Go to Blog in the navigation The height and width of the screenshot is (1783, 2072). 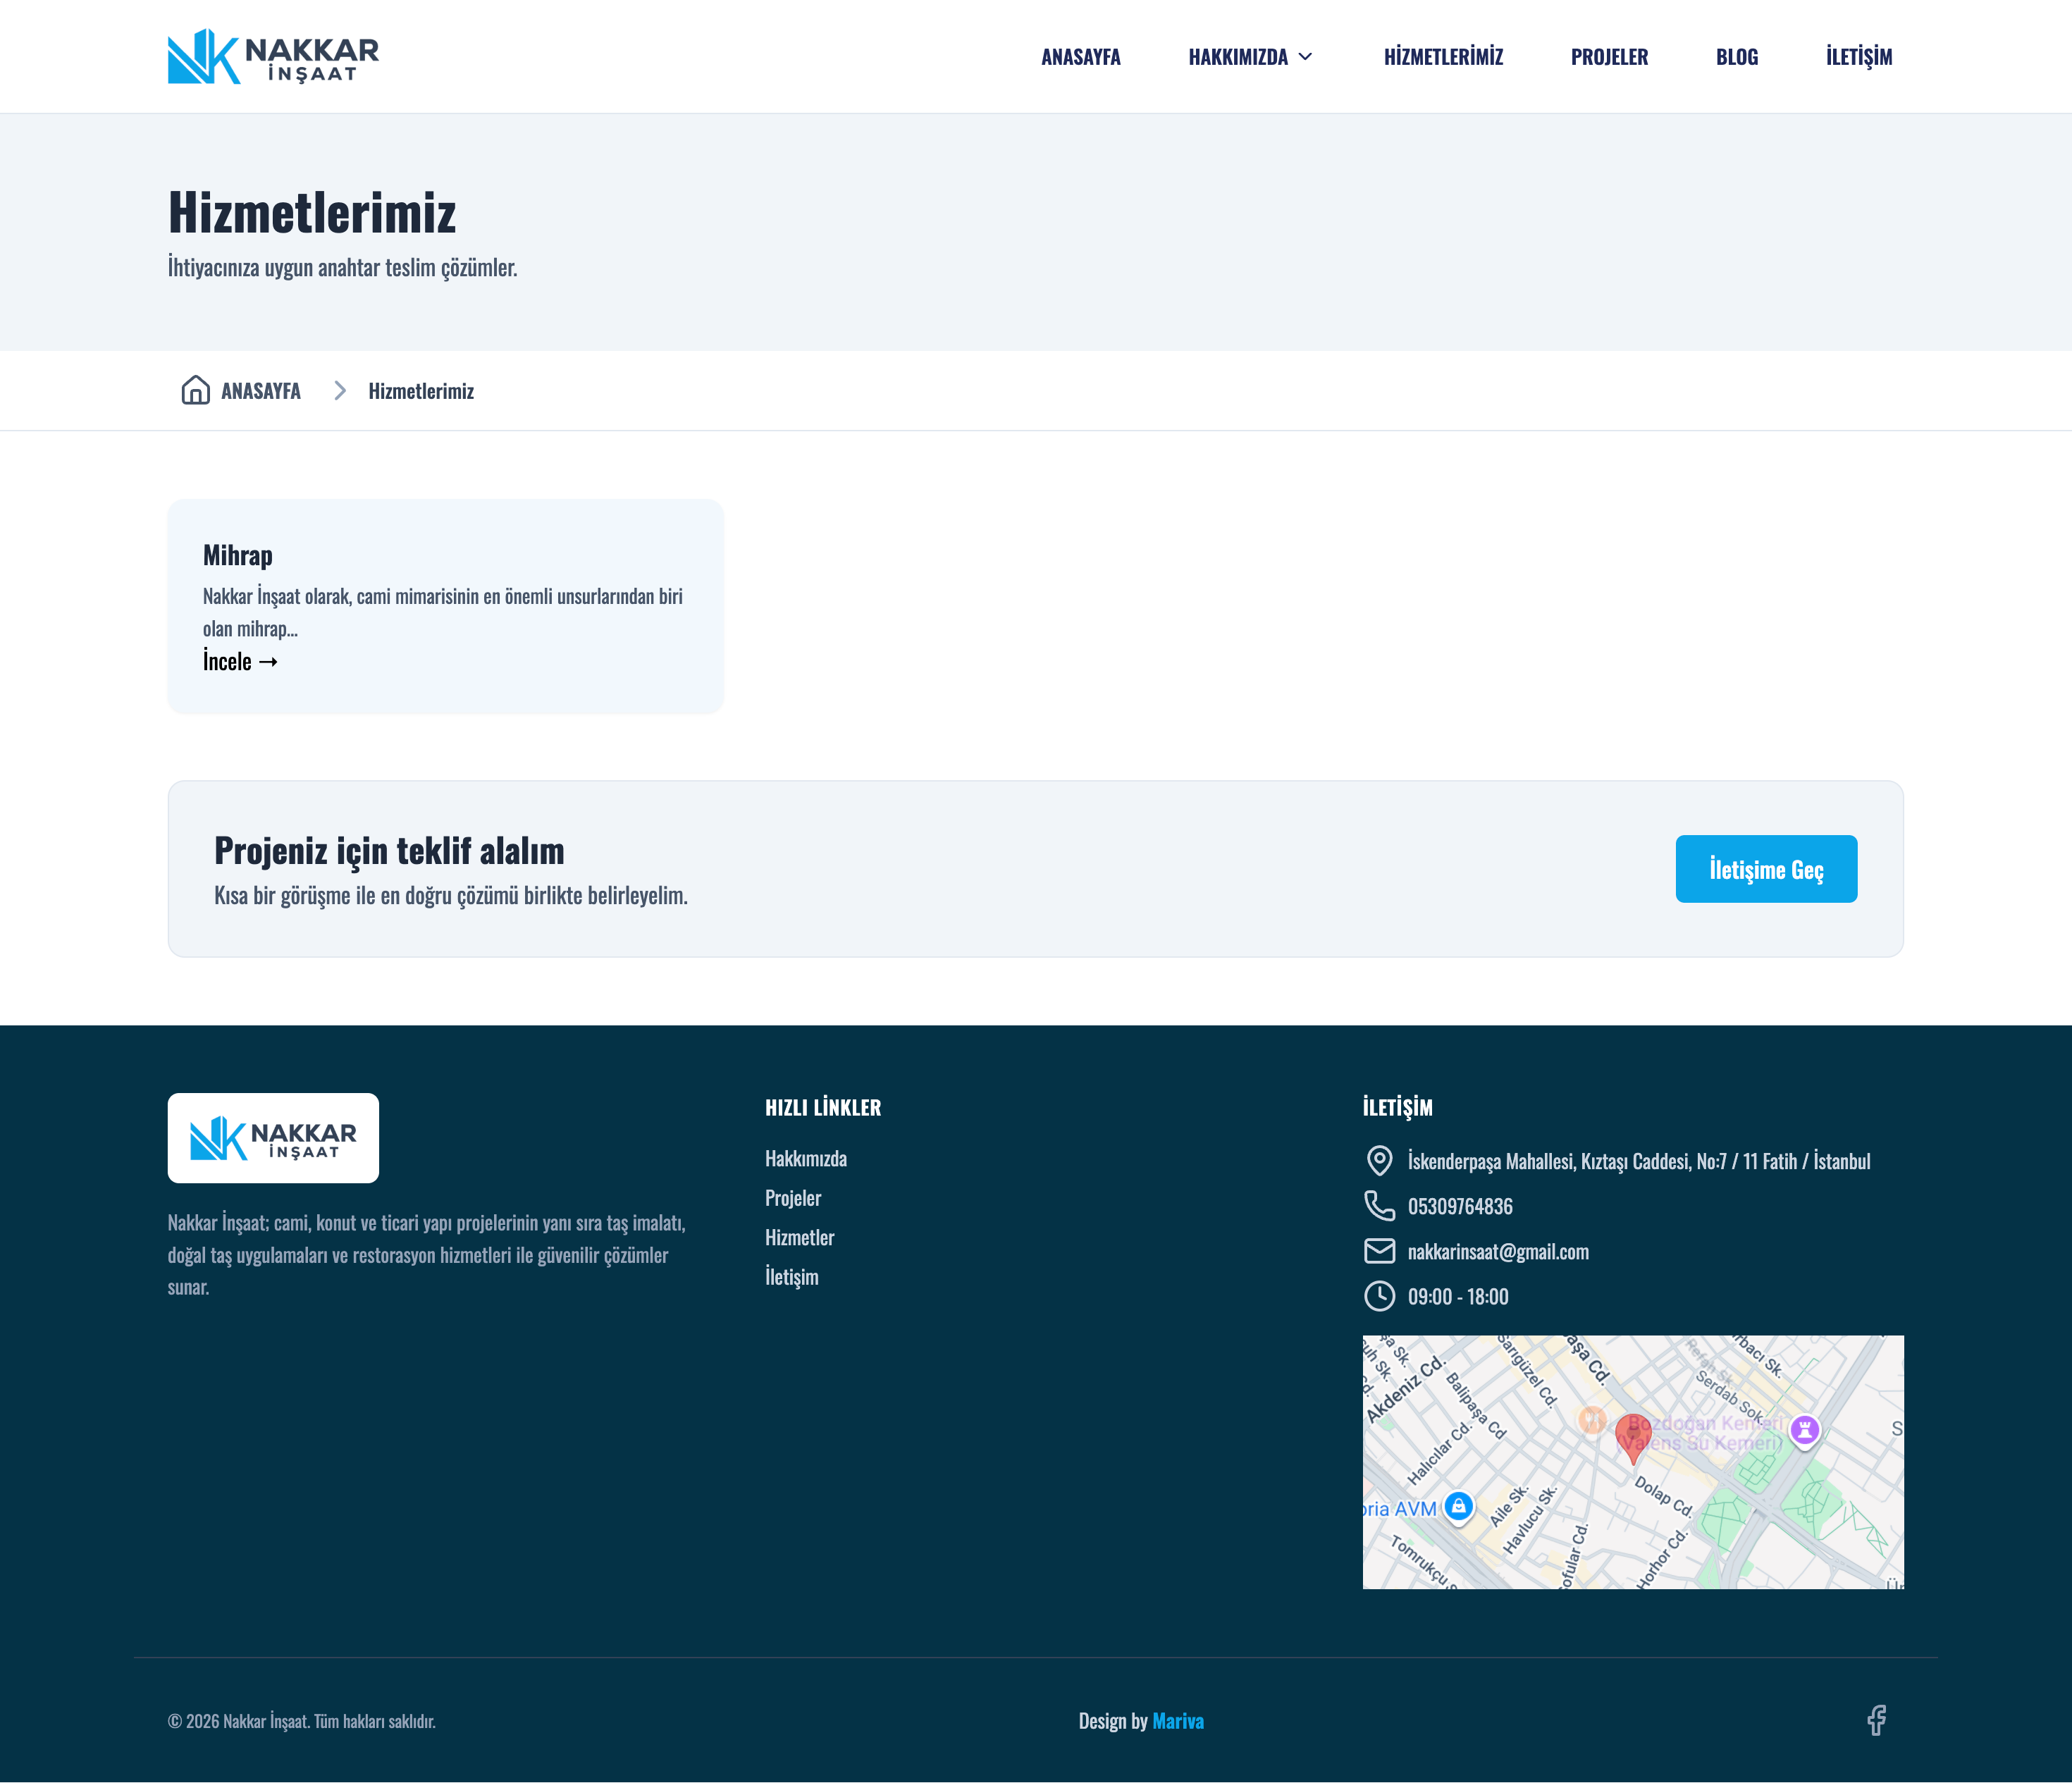[1736, 57]
